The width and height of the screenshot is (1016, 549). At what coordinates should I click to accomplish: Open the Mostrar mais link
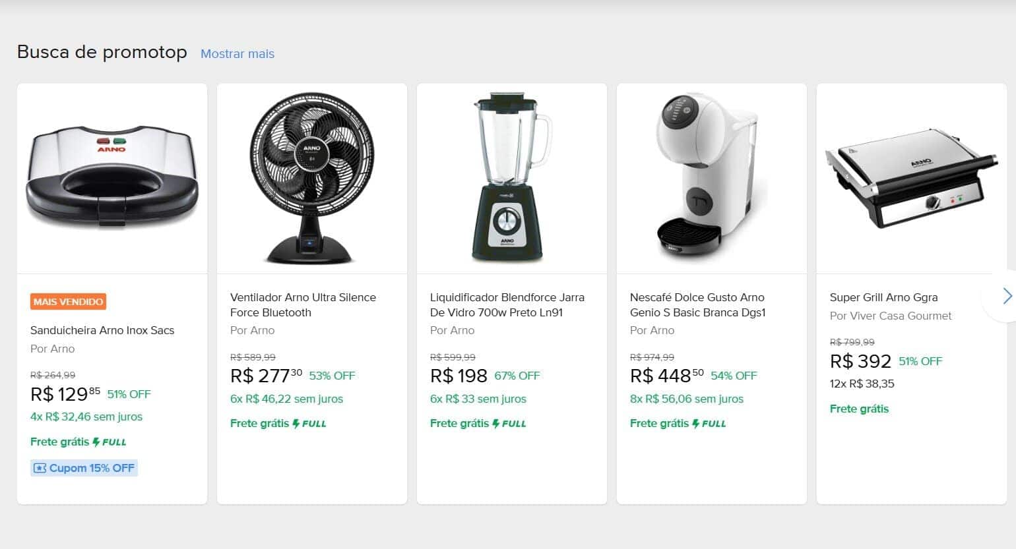pos(238,54)
